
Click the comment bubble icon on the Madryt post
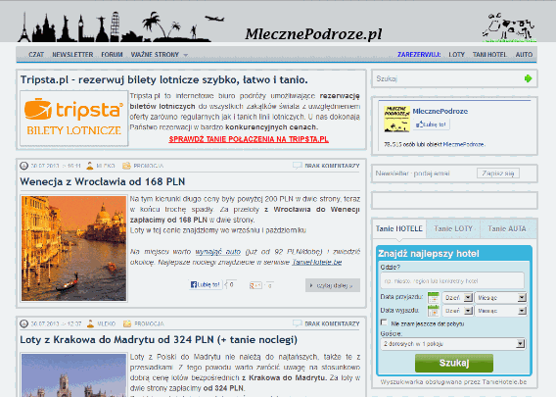pyautogui.click(x=298, y=323)
